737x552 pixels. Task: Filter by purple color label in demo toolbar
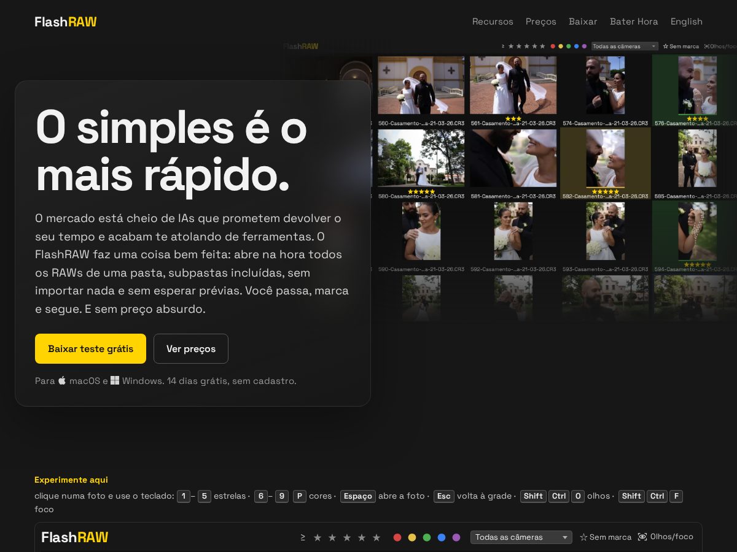456,537
